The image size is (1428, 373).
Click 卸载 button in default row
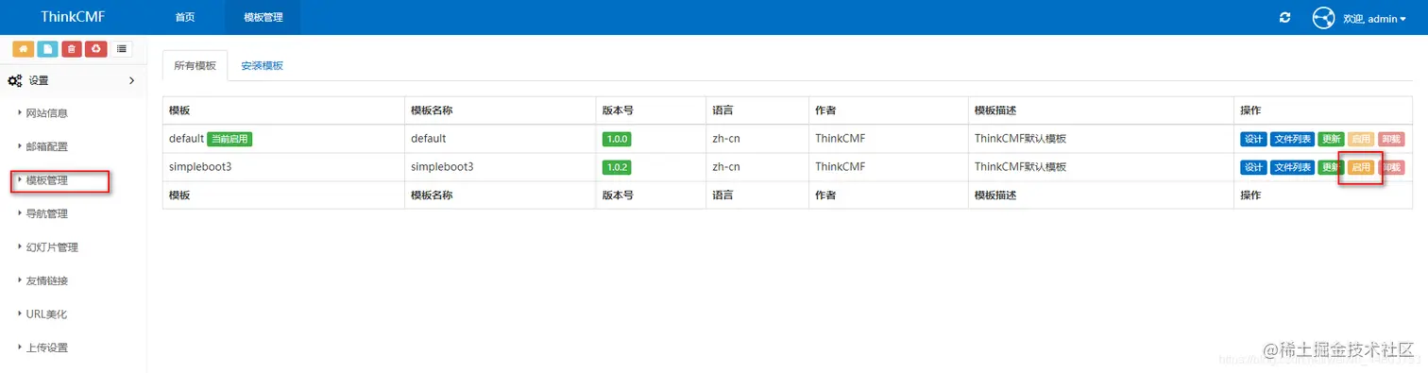tap(1391, 139)
